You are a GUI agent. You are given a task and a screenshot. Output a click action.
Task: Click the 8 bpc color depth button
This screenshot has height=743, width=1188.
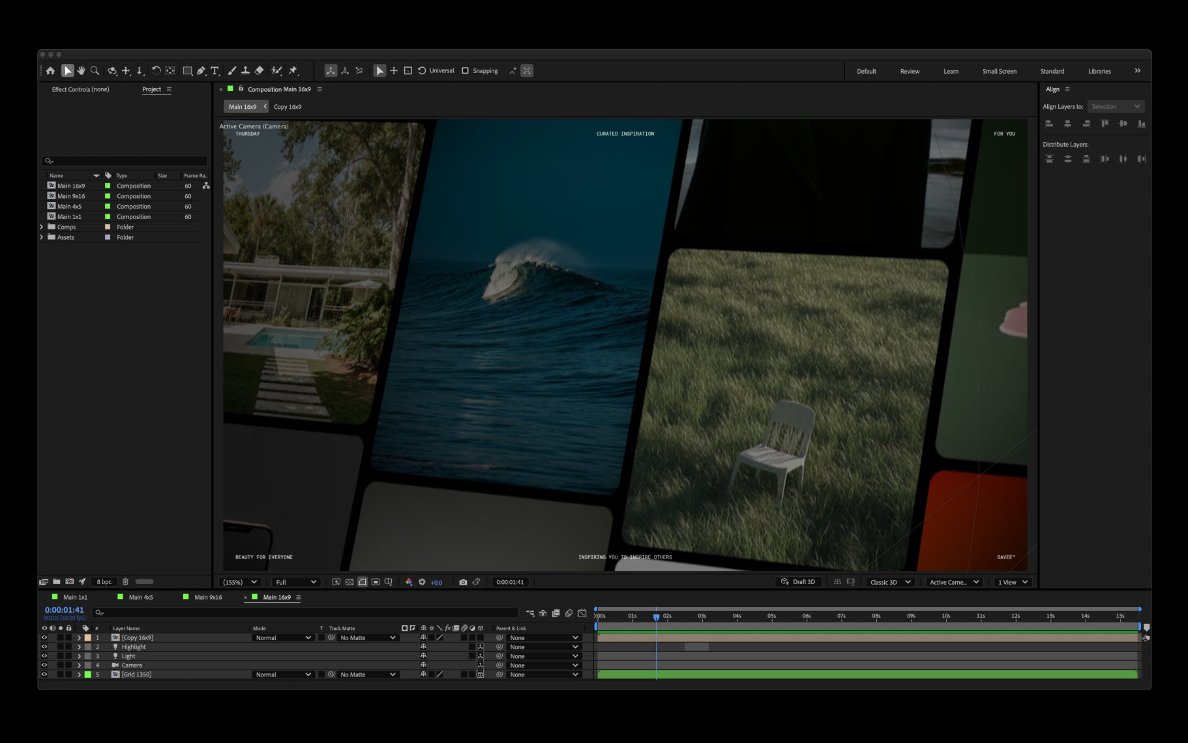point(104,581)
